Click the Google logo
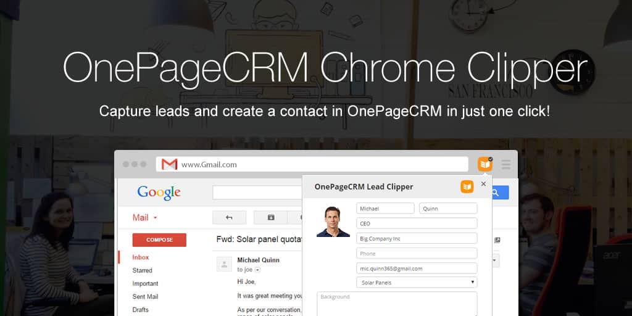Viewport: 632px width, 316px height. point(159,193)
